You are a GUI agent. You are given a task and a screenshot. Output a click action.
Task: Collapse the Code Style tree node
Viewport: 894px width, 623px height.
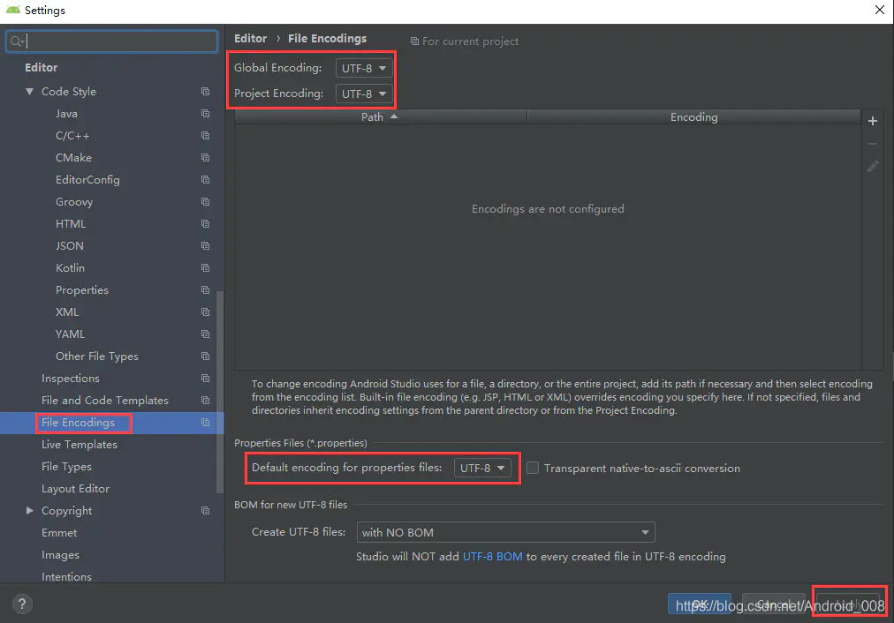pos(30,91)
